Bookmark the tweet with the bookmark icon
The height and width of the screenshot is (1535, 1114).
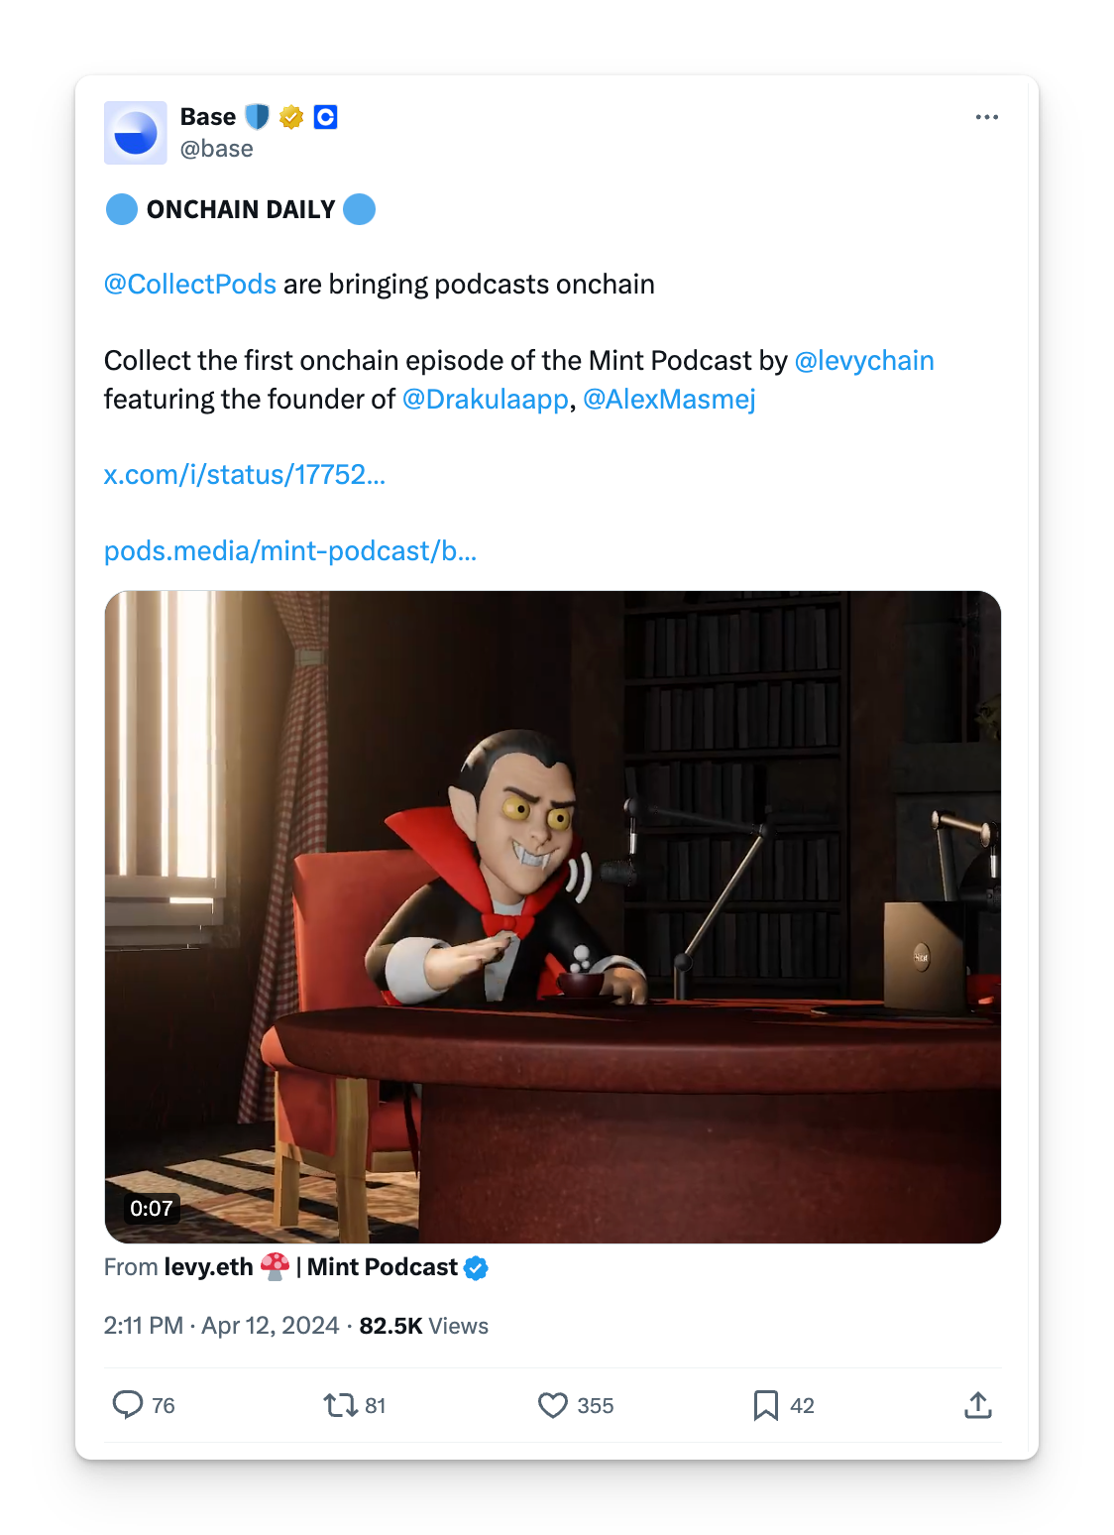point(766,1405)
